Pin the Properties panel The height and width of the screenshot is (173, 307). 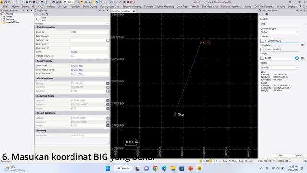(104, 11)
